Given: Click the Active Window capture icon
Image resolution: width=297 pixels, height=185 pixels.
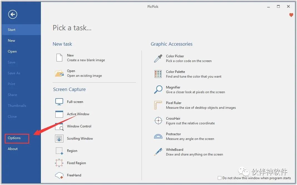Looking at the screenshot, I should click(59, 114).
